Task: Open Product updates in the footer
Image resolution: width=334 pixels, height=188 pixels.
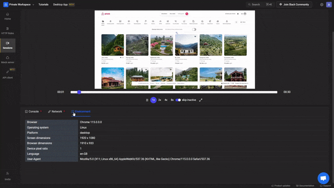Action: tap(281, 185)
